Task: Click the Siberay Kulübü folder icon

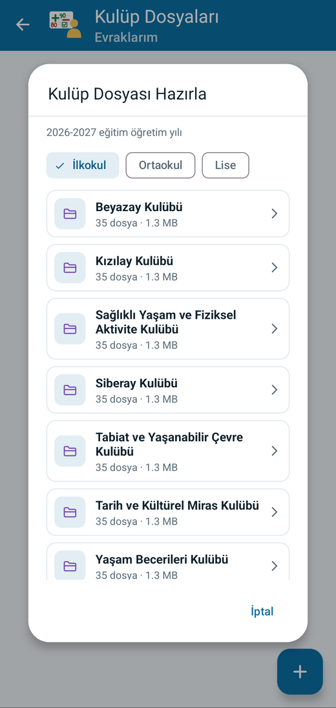Action: [70, 390]
